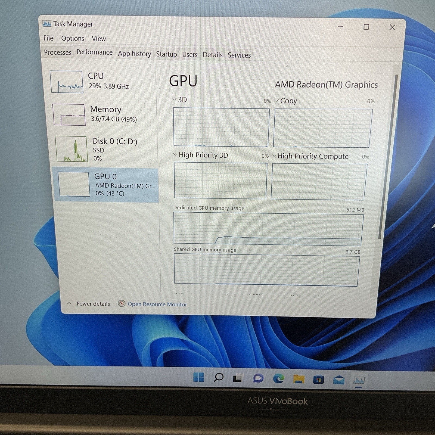This screenshot has width=435, height=435.
Task: Click the High Priority Compute graph
Action: pos(319,182)
